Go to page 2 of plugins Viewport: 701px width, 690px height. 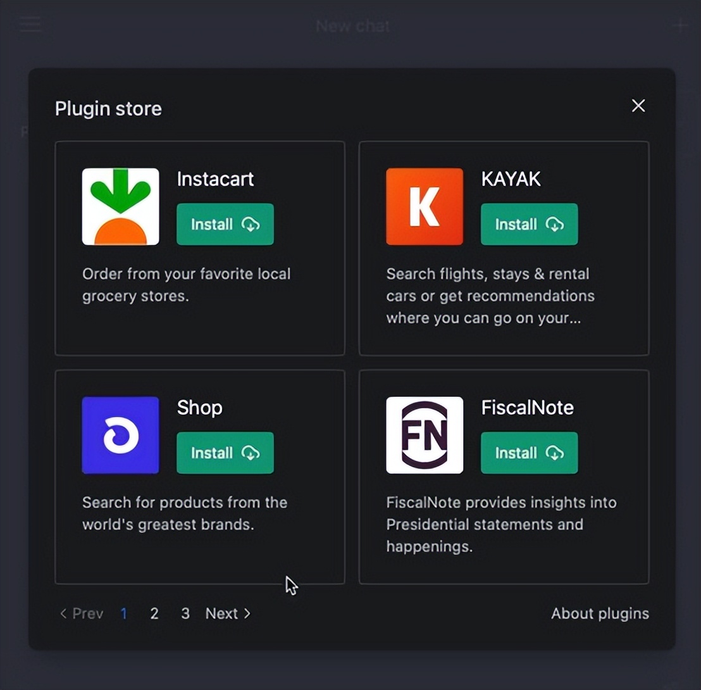(154, 613)
